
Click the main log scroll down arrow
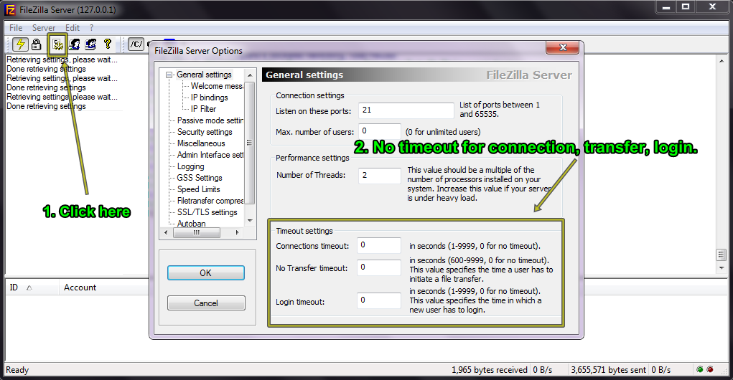pyautogui.click(x=722, y=267)
